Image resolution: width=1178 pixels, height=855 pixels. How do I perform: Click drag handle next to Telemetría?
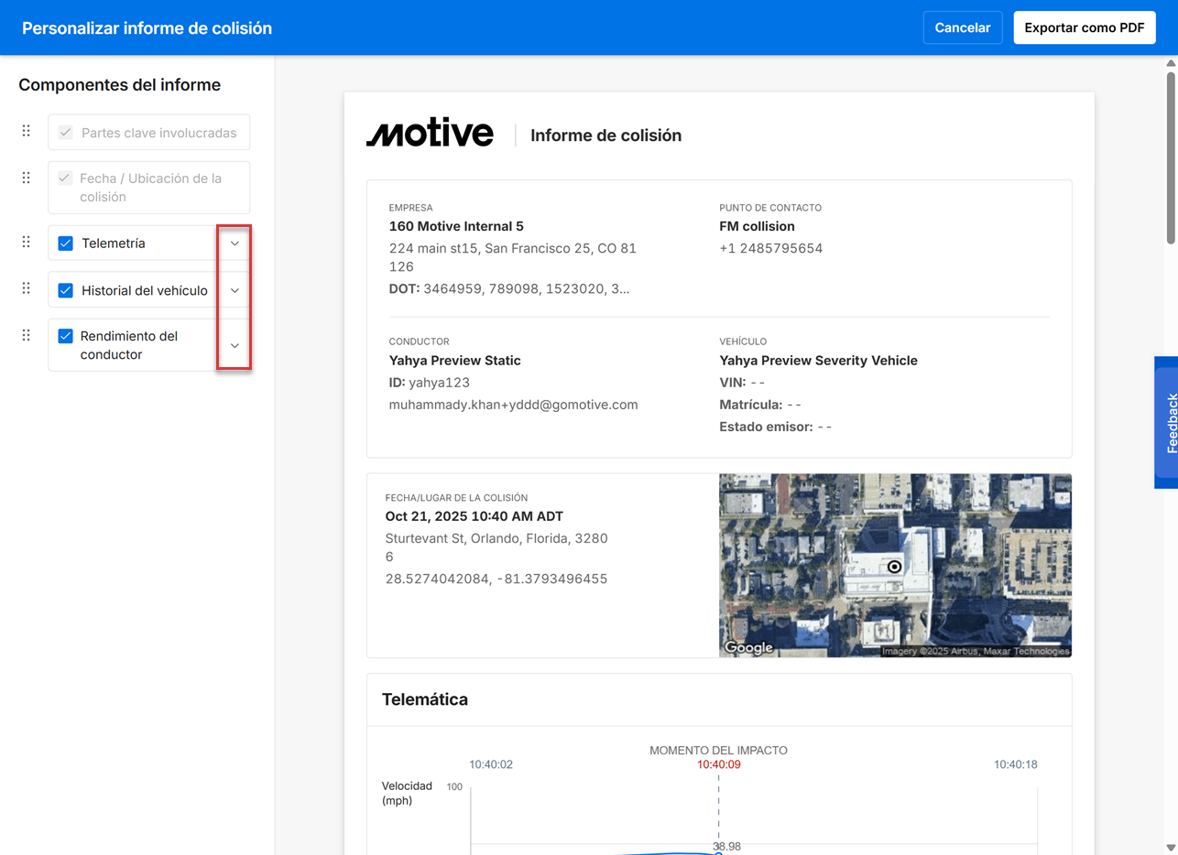coord(26,242)
